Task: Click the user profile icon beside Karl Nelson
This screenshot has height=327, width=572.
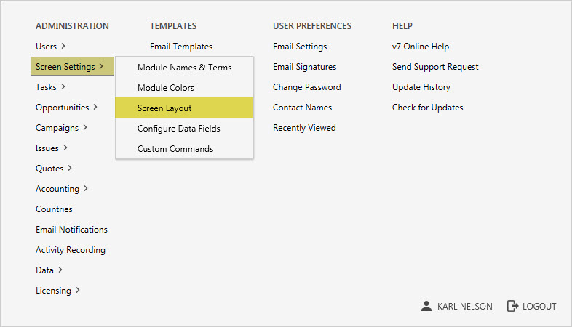Action: pos(426,306)
